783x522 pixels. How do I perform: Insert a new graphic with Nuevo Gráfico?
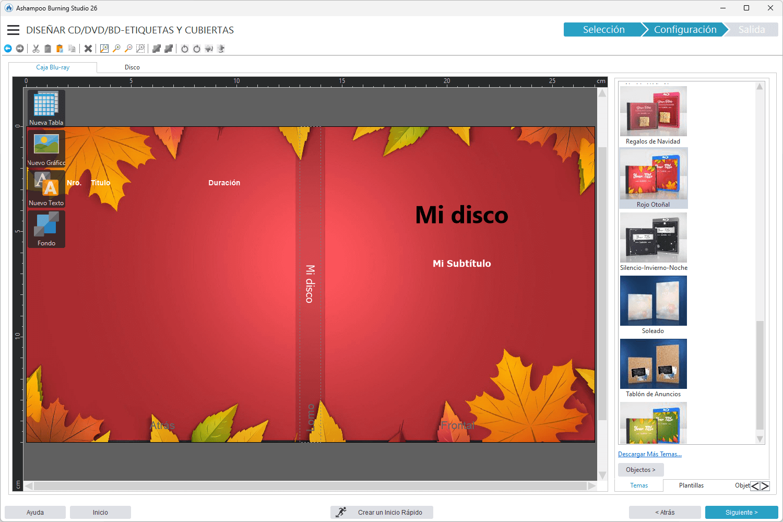pos(46,148)
